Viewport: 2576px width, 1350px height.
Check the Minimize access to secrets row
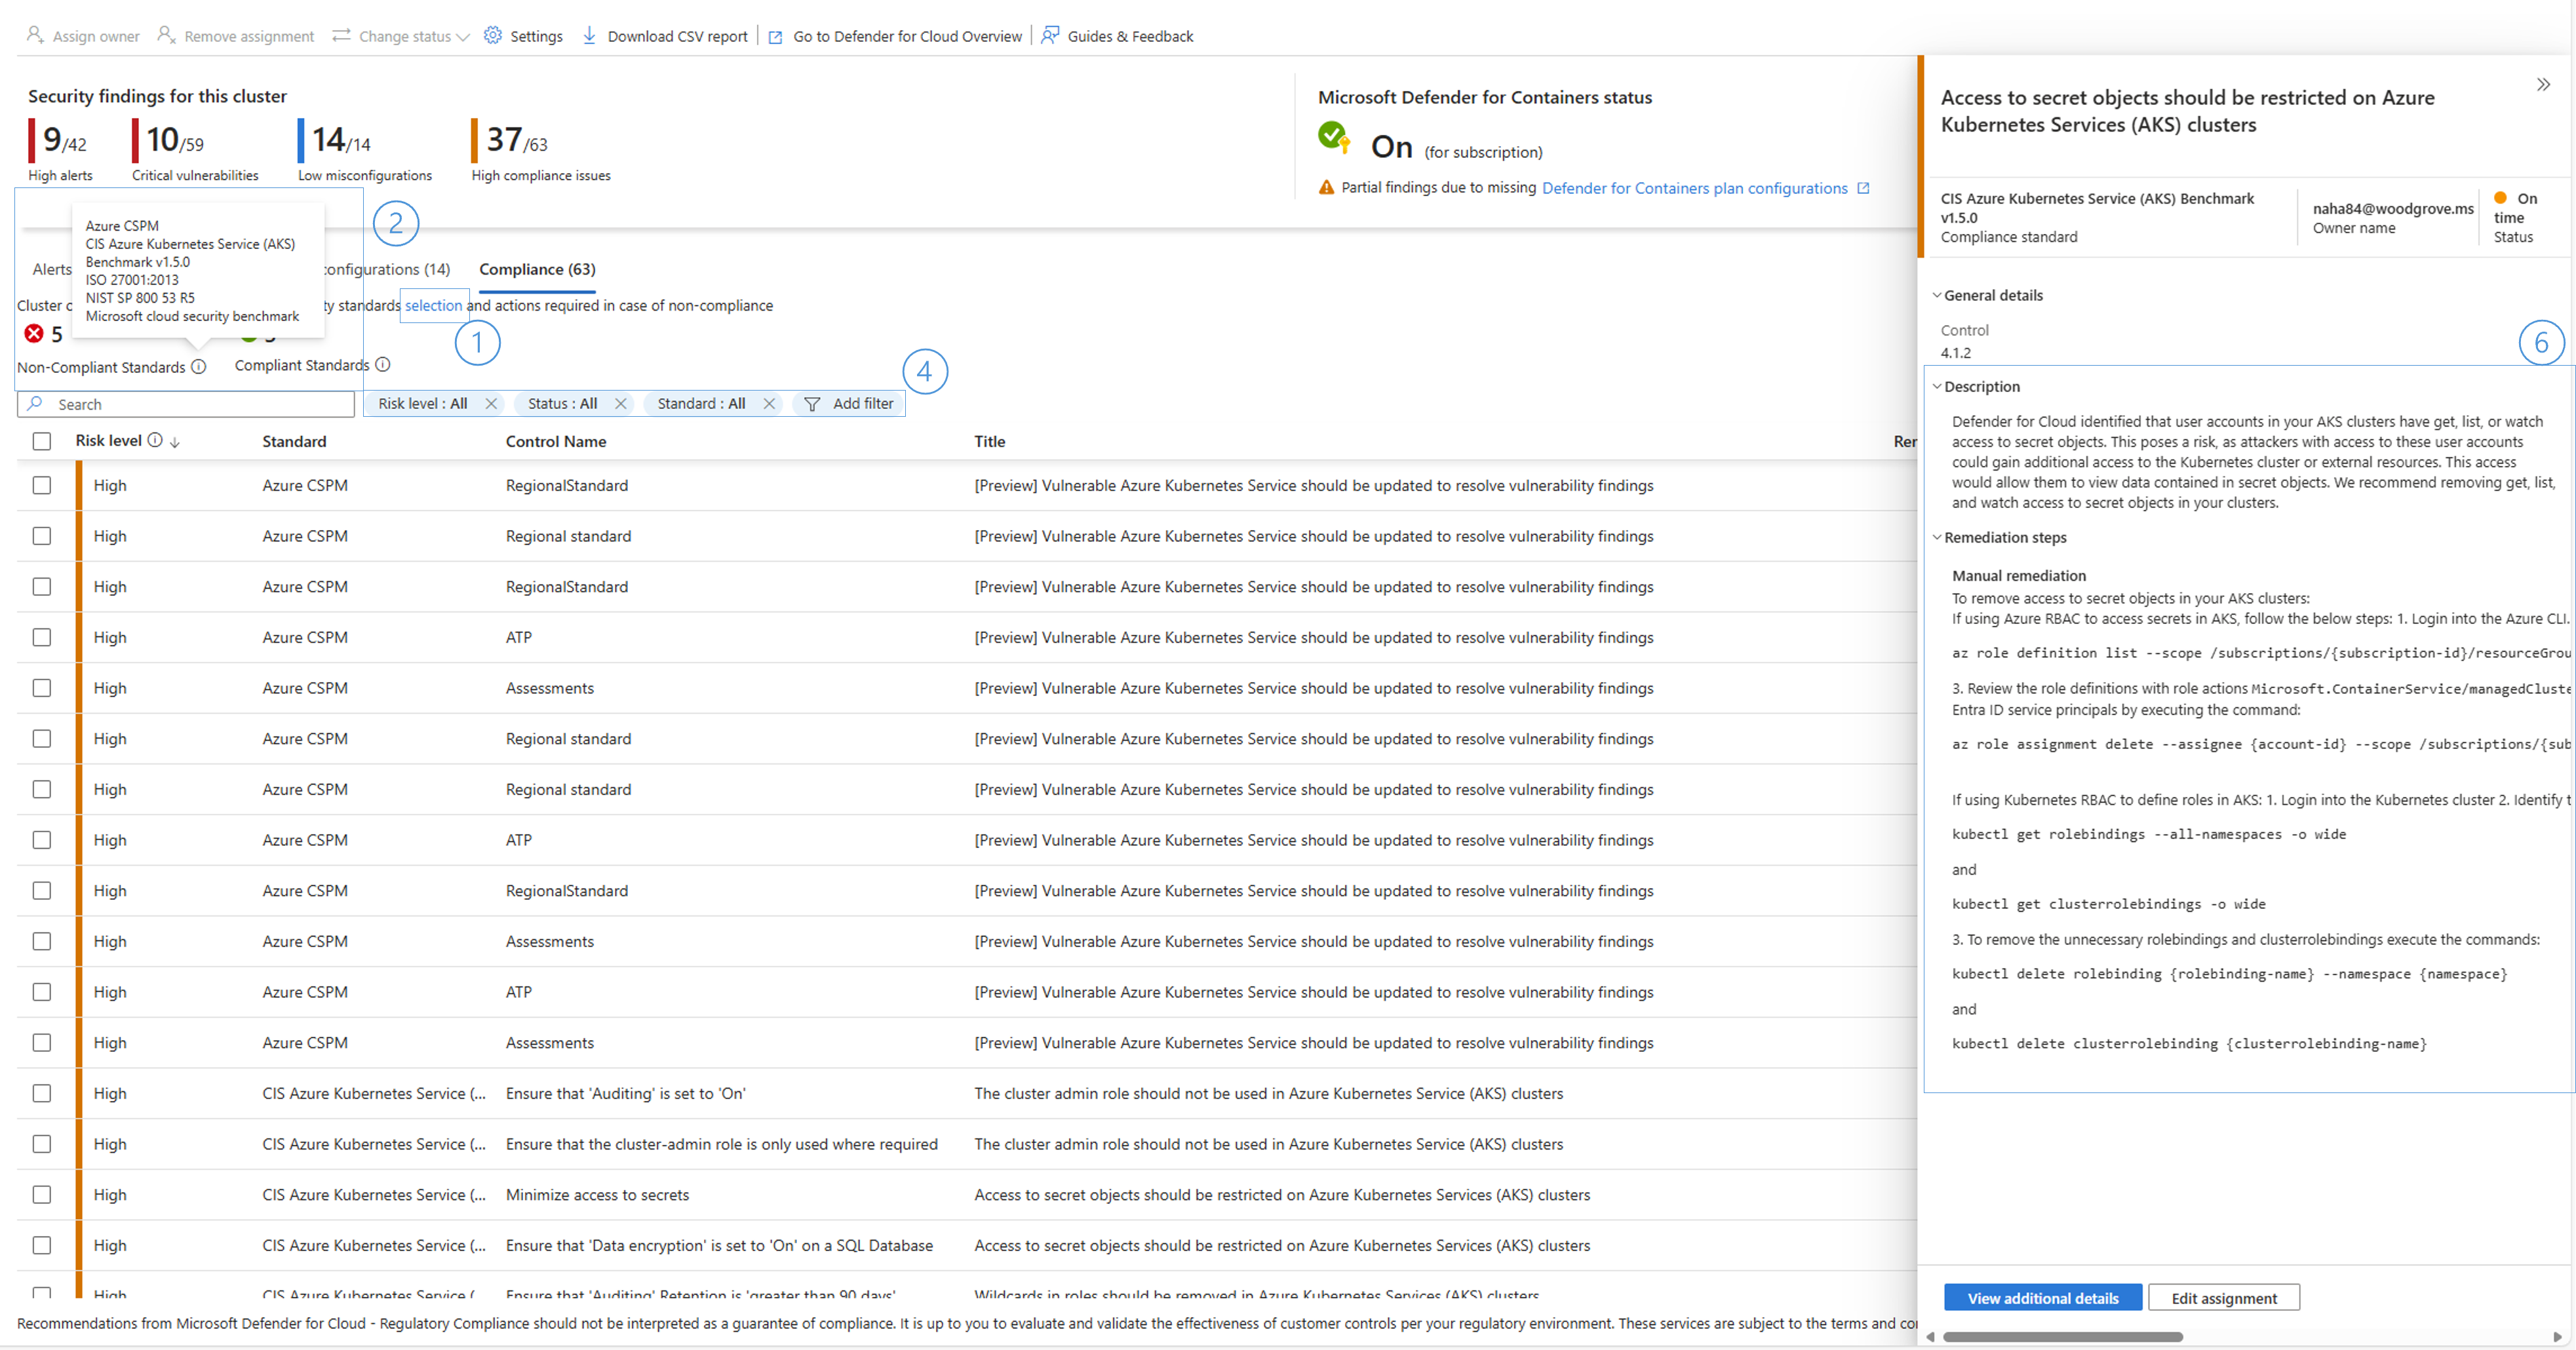point(42,1194)
